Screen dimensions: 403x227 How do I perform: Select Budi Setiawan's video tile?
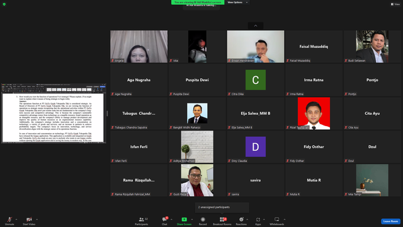point(372,47)
